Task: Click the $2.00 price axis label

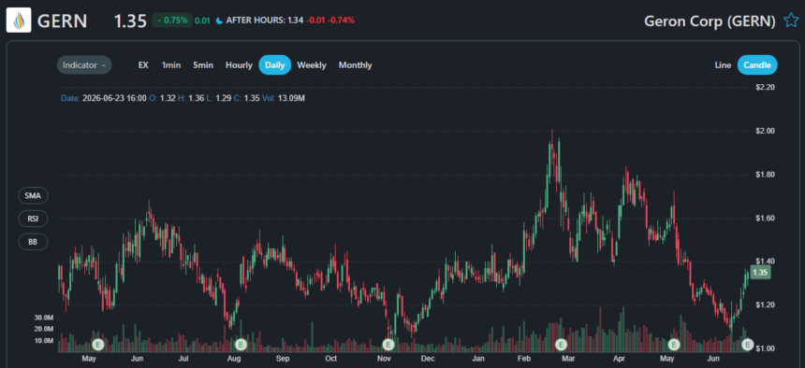Action: (x=766, y=131)
